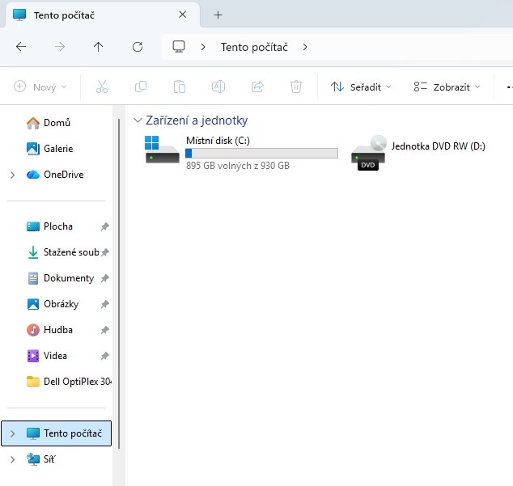Click Tento počítač in the address bar
This screenshot has height=486, width=513.
point(253,47)
